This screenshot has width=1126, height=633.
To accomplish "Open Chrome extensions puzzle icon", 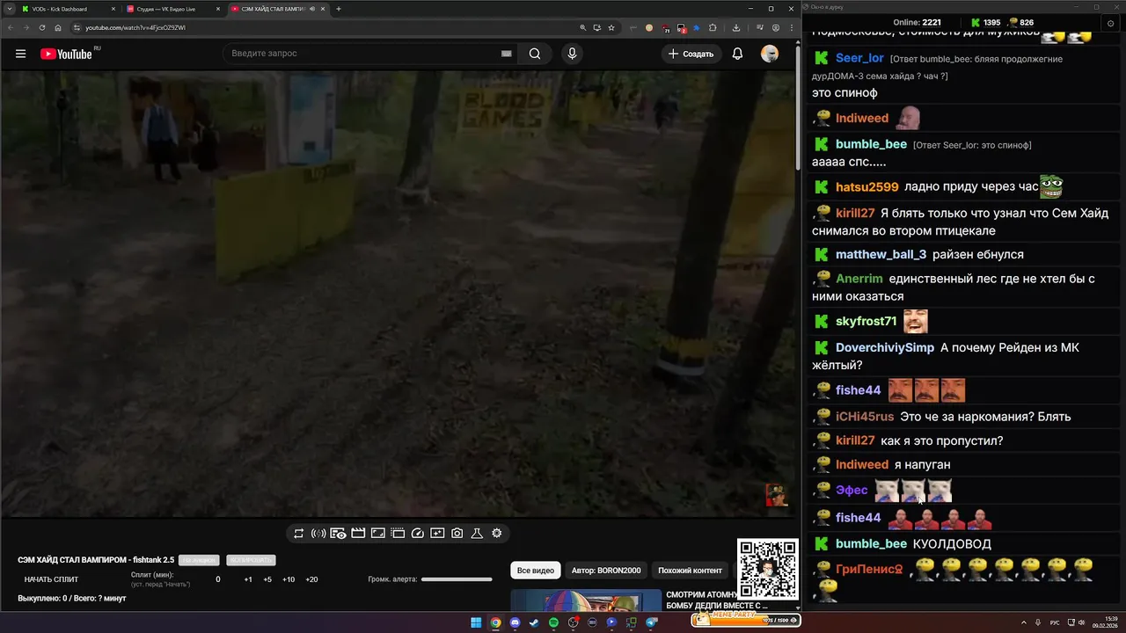I will click(713, 27).
